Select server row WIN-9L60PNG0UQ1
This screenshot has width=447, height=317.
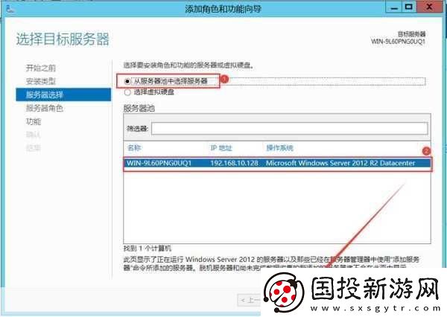point(277,163)
